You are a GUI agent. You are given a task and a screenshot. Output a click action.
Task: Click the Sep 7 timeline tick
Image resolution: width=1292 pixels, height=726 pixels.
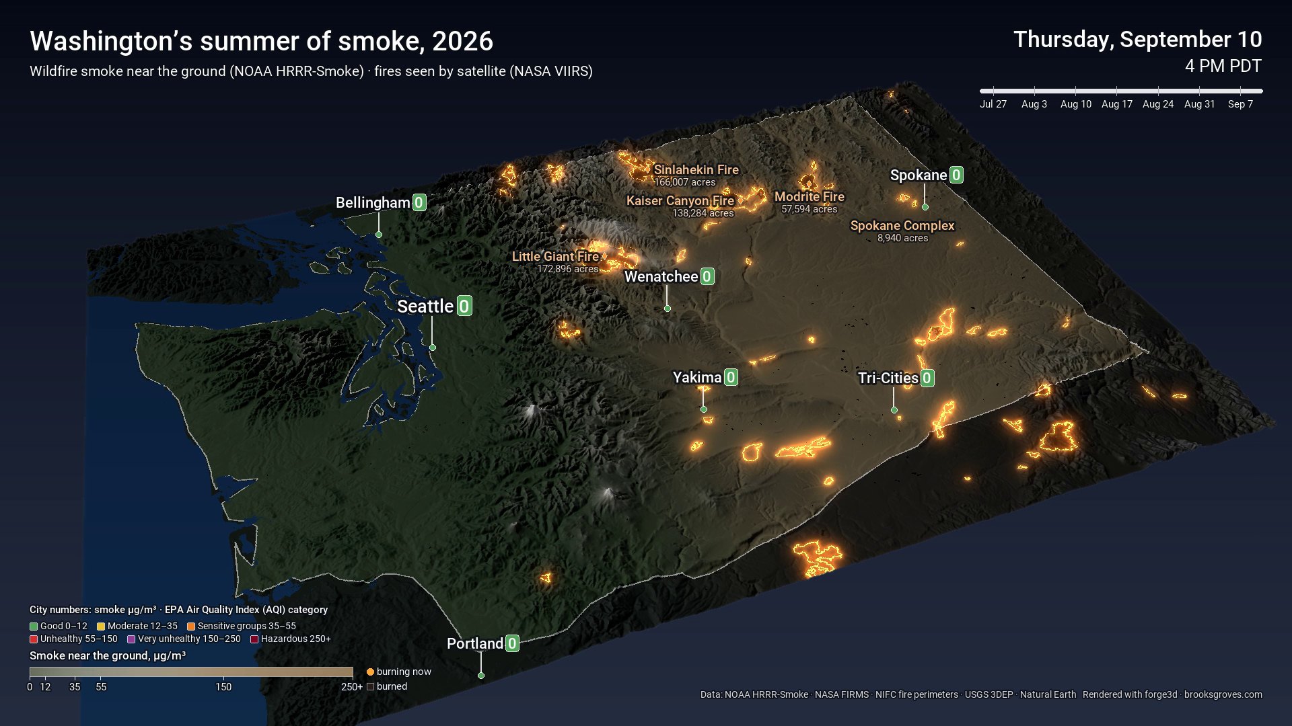pyautogui.click(x=1240, y=104)
